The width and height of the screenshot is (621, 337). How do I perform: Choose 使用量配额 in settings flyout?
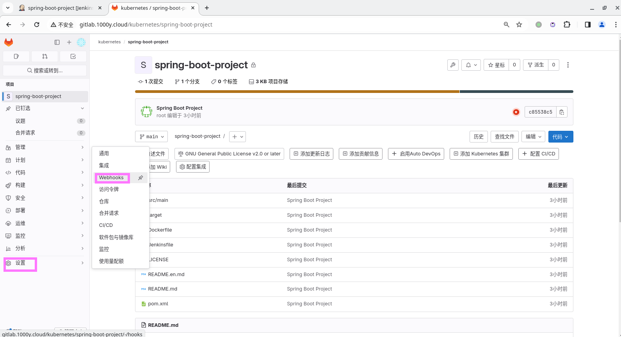click(x=121, y=261)
